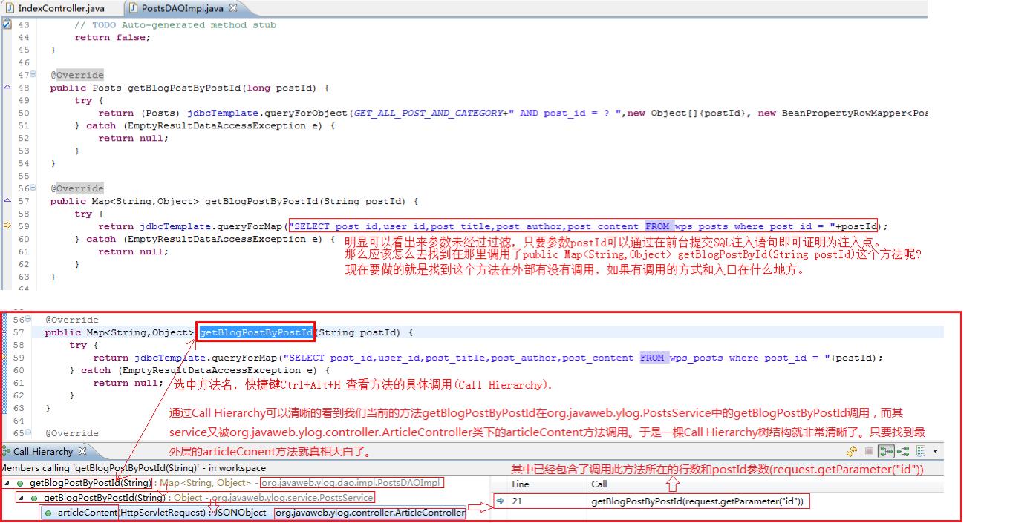Toggle Show Callee Hierarchy mode
This screenshot has width=1010, height=523.
tap(902, 451)
